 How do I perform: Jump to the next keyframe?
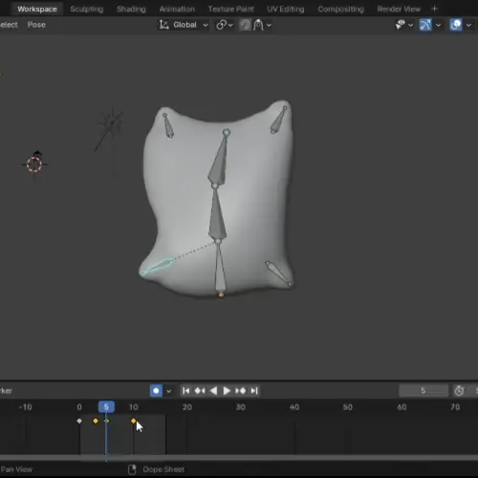241,390
